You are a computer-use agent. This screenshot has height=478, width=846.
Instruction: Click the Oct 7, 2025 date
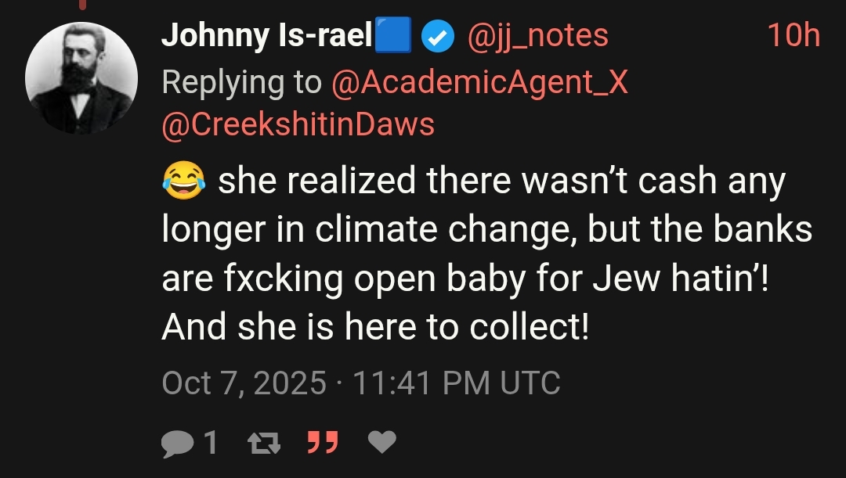244,383
